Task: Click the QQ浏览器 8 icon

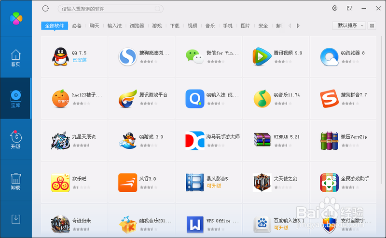Action: click(330, 56)
